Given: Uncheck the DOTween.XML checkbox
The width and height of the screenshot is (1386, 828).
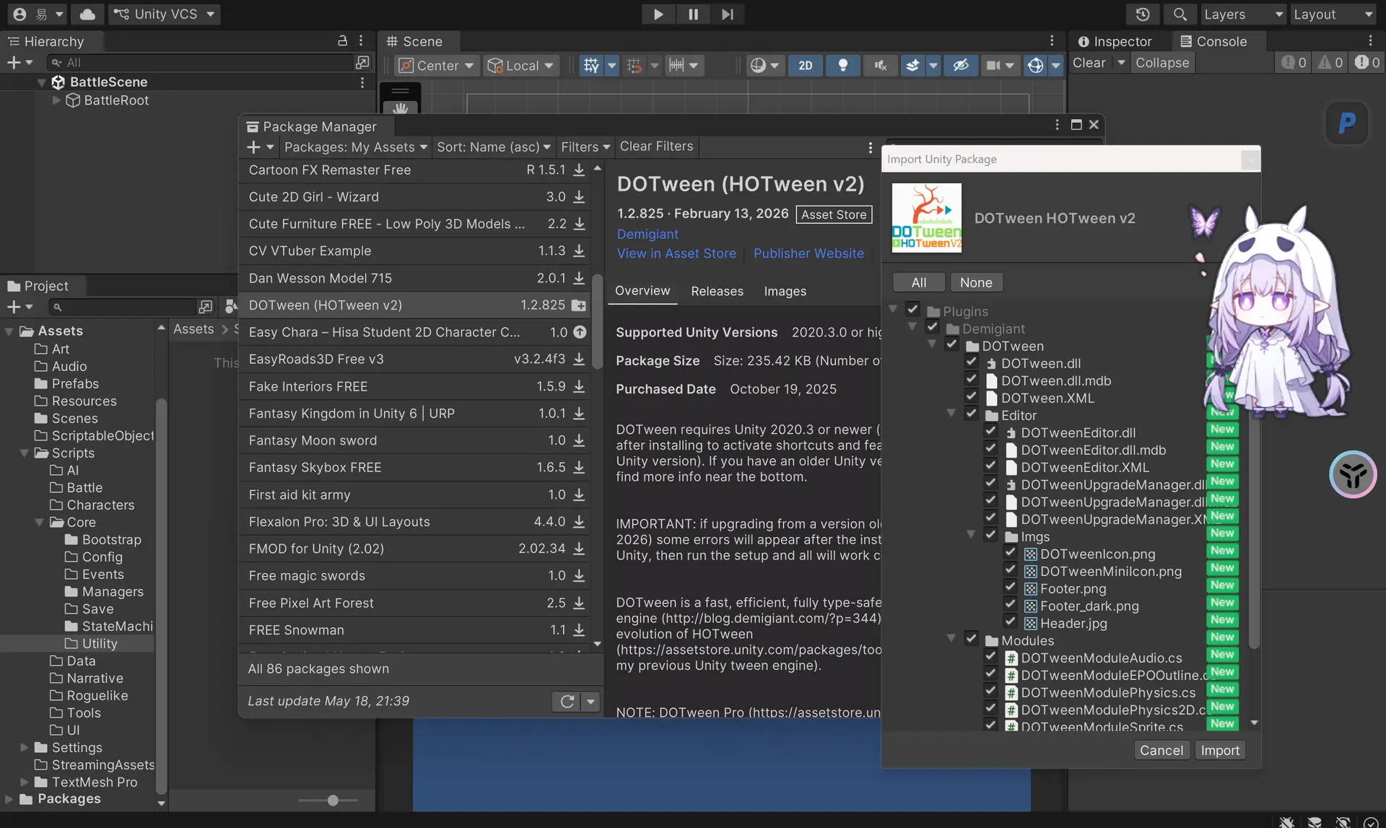Looking at the screenshot, I should pos(971,396).
